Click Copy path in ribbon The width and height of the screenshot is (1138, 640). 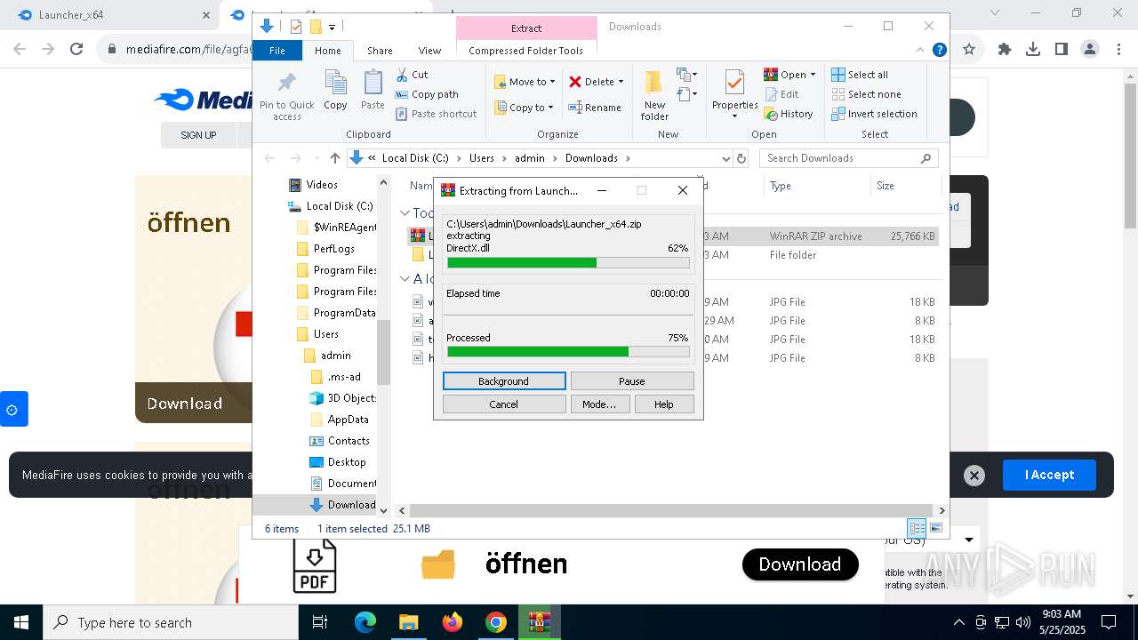427,94
